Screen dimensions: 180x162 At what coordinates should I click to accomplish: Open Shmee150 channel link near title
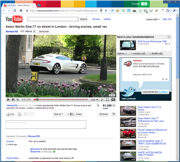[12, 31]
